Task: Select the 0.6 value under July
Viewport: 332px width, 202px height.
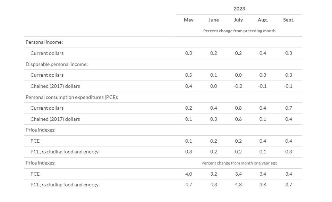Action: tap(238, 119)
